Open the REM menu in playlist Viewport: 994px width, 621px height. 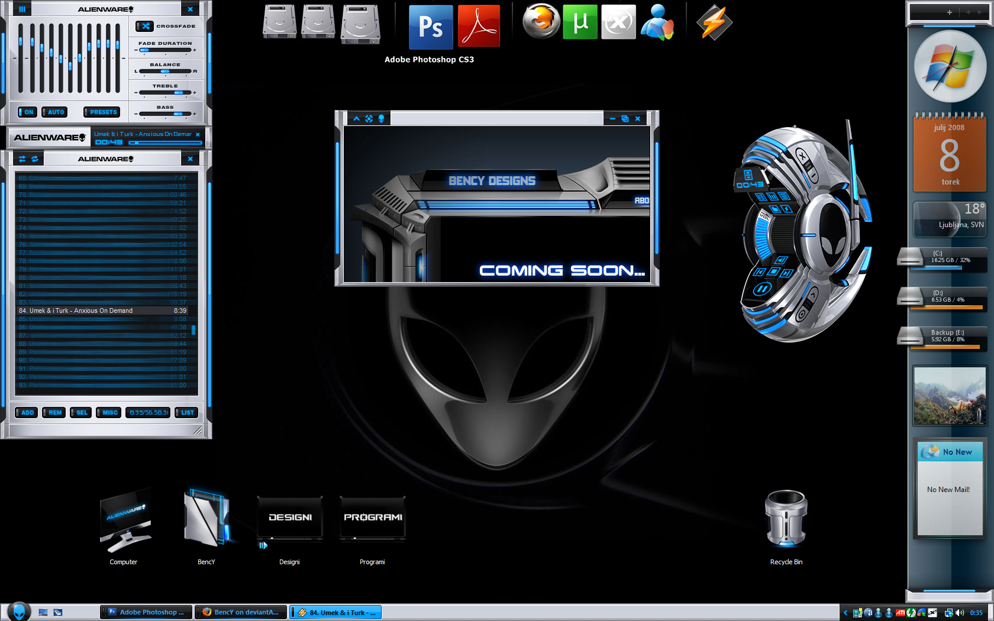point(53,413)
